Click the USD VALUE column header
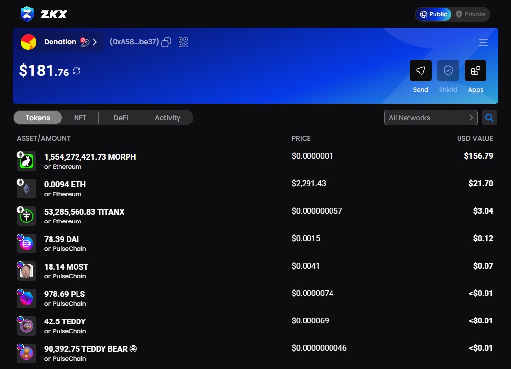Viewport: 511px width, 369px height. pos(475,138)
